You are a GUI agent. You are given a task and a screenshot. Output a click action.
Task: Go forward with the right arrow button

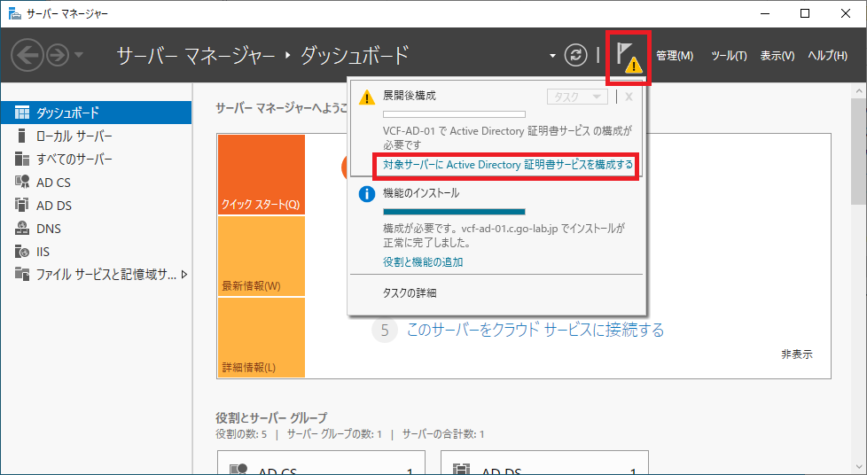click(58, 55)
